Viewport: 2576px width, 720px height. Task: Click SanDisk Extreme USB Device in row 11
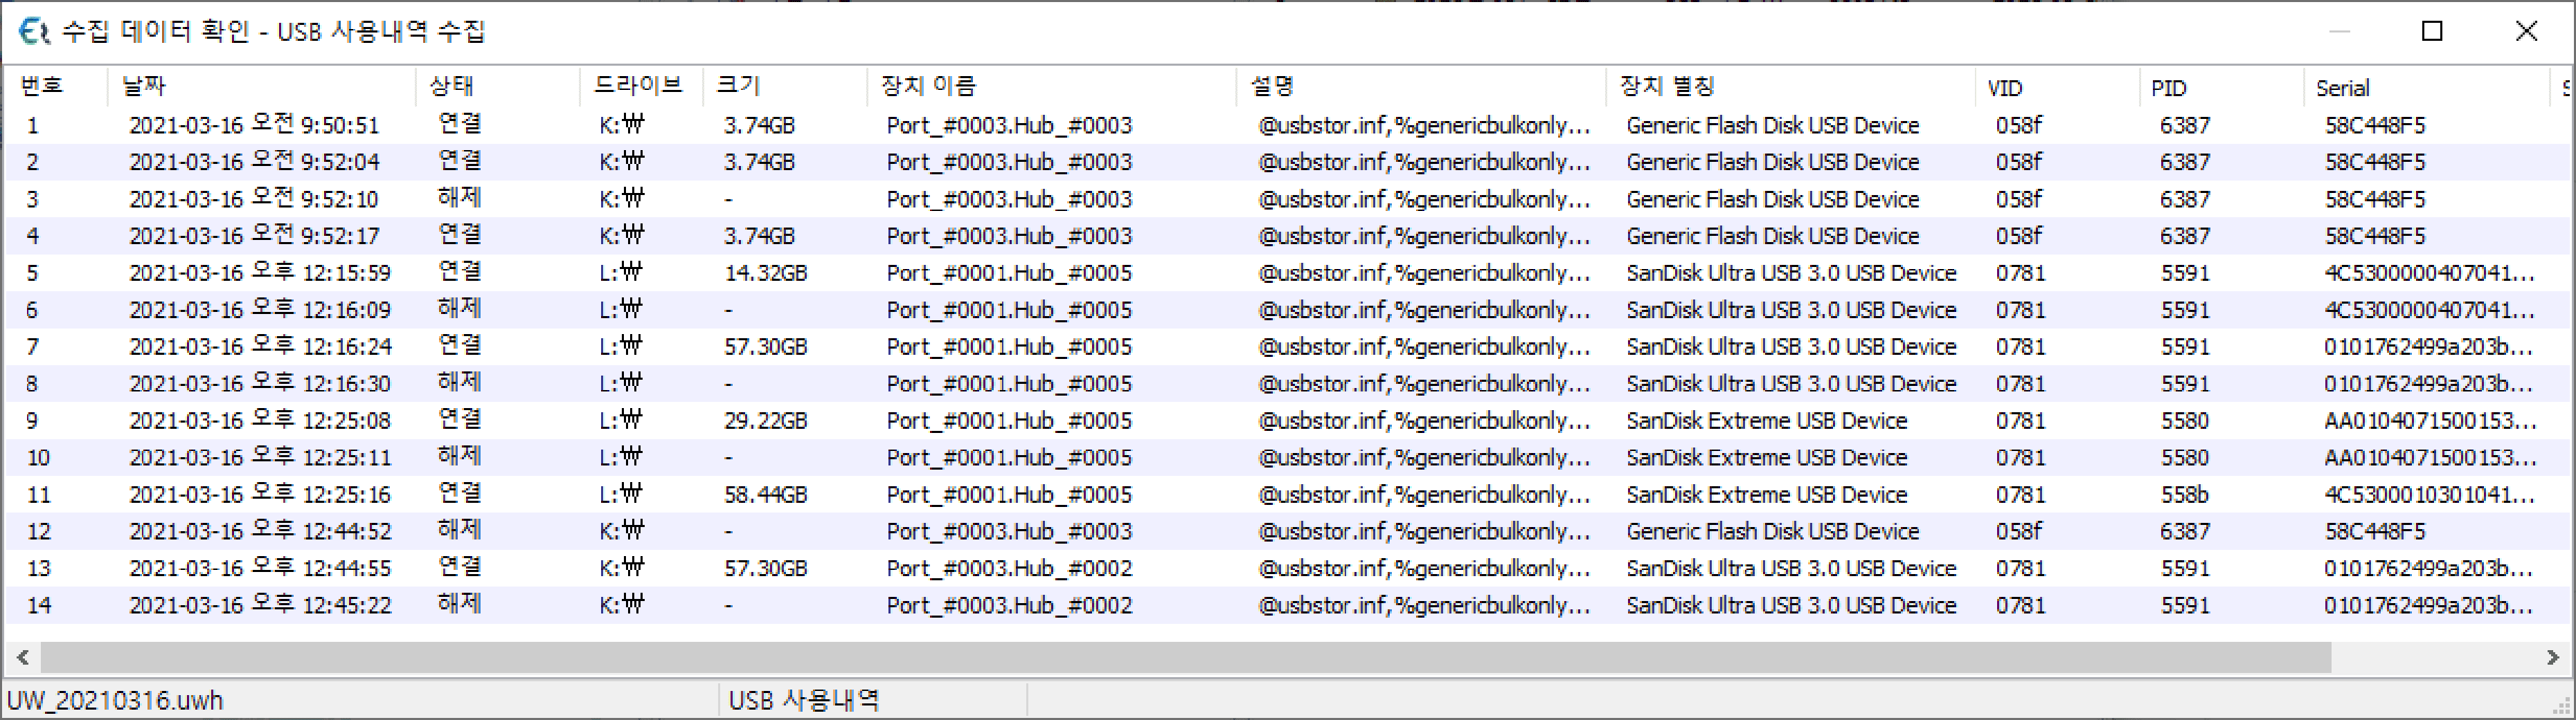[1766, 495]
